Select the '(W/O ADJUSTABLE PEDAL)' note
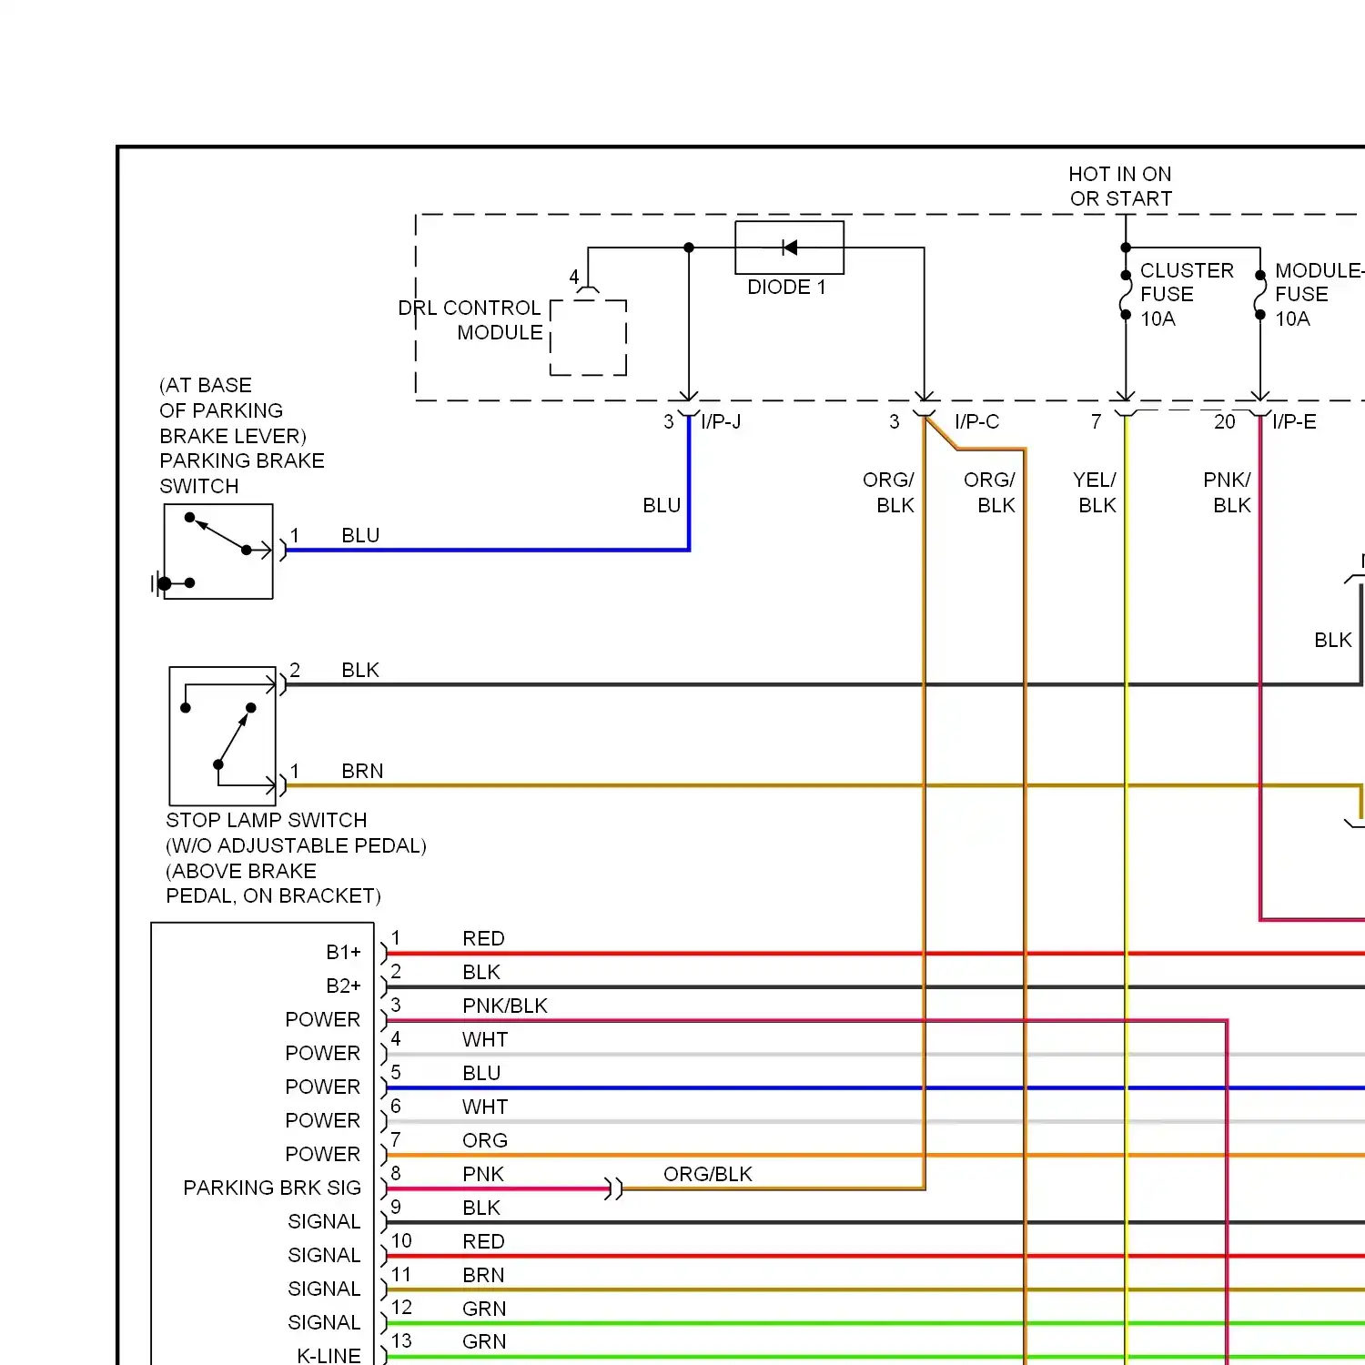 pyautogui.click(x=296, y=845)
